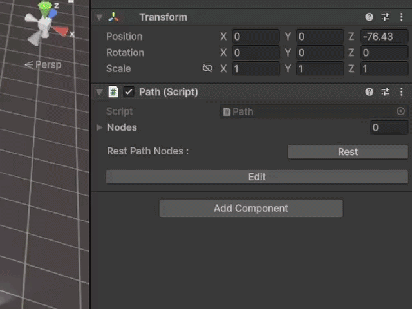Viewport: 412px width, 309px height.
Task: Collapse the Path (Script) component foldout
Action: (99, 92)
